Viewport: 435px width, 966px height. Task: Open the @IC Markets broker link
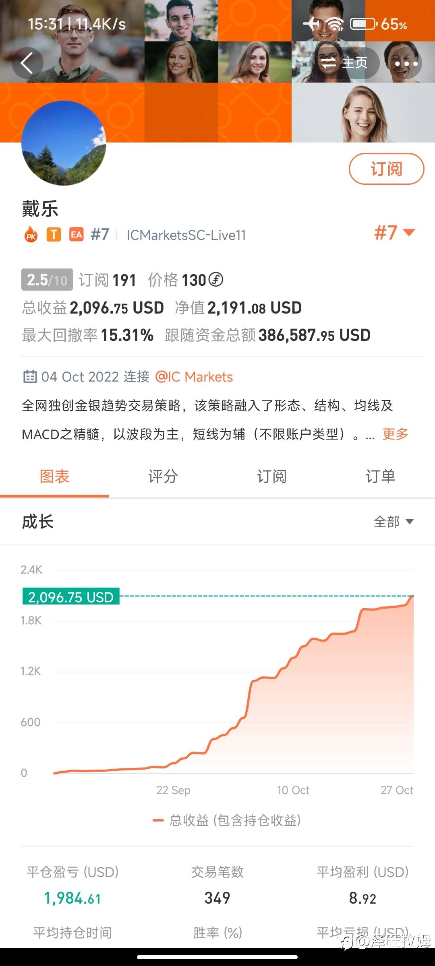[194, 377]
